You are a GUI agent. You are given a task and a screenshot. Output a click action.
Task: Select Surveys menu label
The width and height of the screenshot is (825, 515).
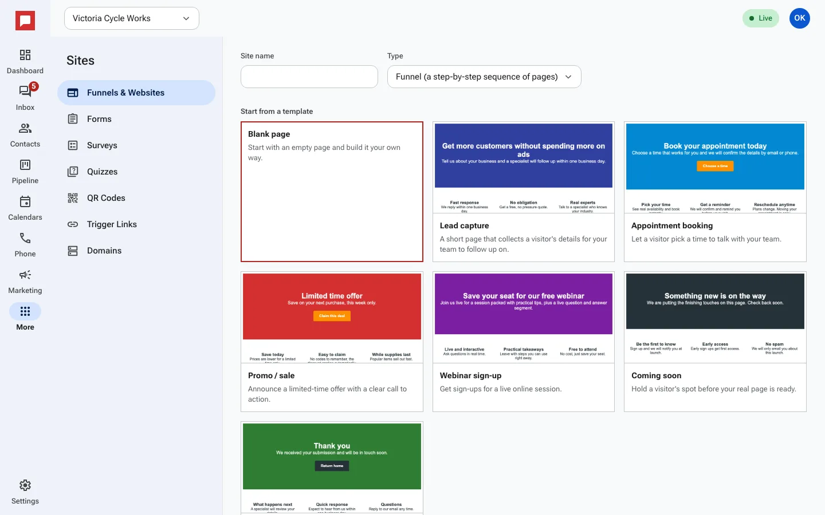(102, 145)
